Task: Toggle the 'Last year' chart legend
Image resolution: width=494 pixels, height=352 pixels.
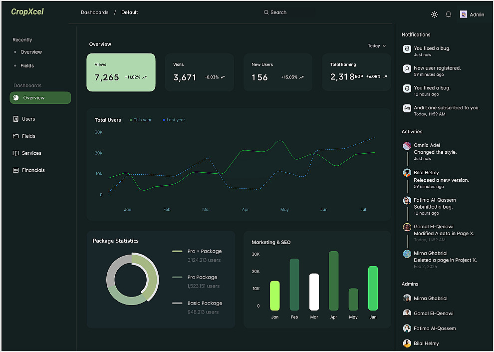Action: tap(174, 120)
